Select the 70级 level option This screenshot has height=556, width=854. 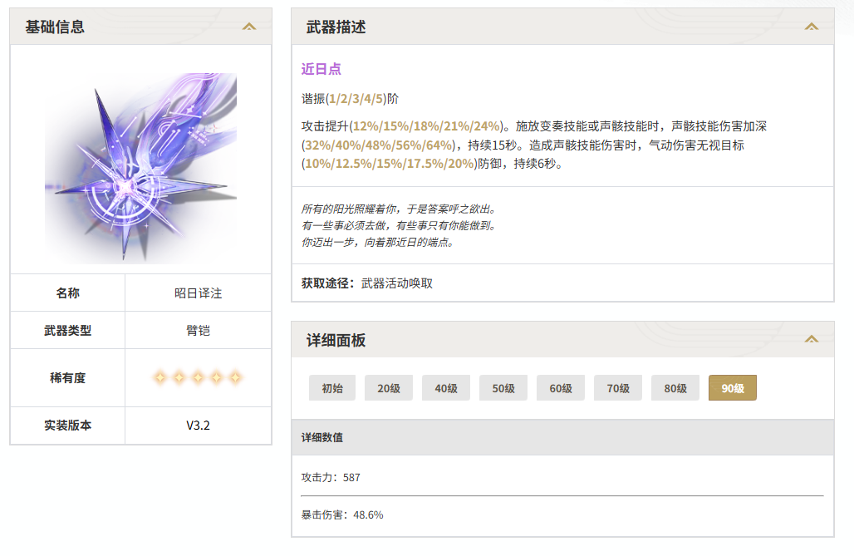pos(618,388)
